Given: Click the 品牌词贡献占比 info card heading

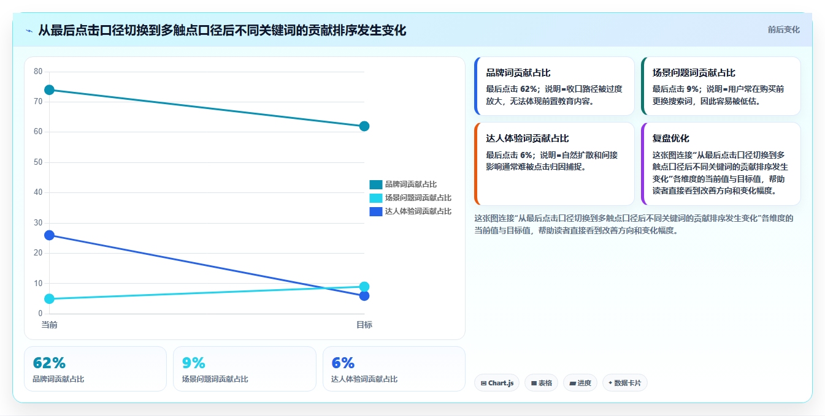Looking at the screenshot, I should [518, 73].
